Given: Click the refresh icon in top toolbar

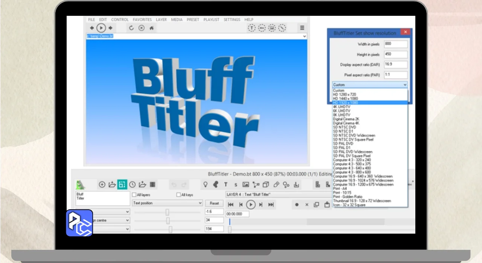Looking at the screenshot, I should coord(131,28).
